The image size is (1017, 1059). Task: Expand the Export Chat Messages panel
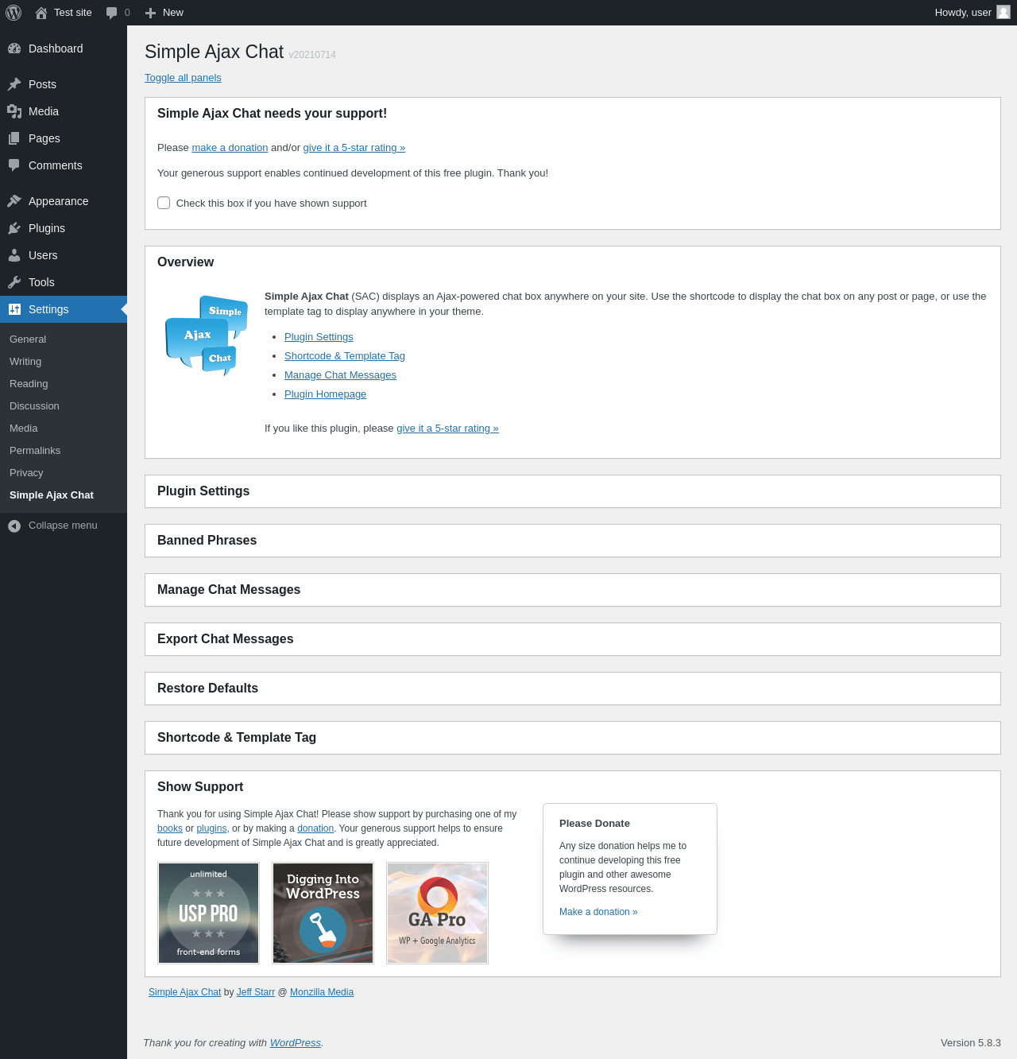click(x=572, y=639)
